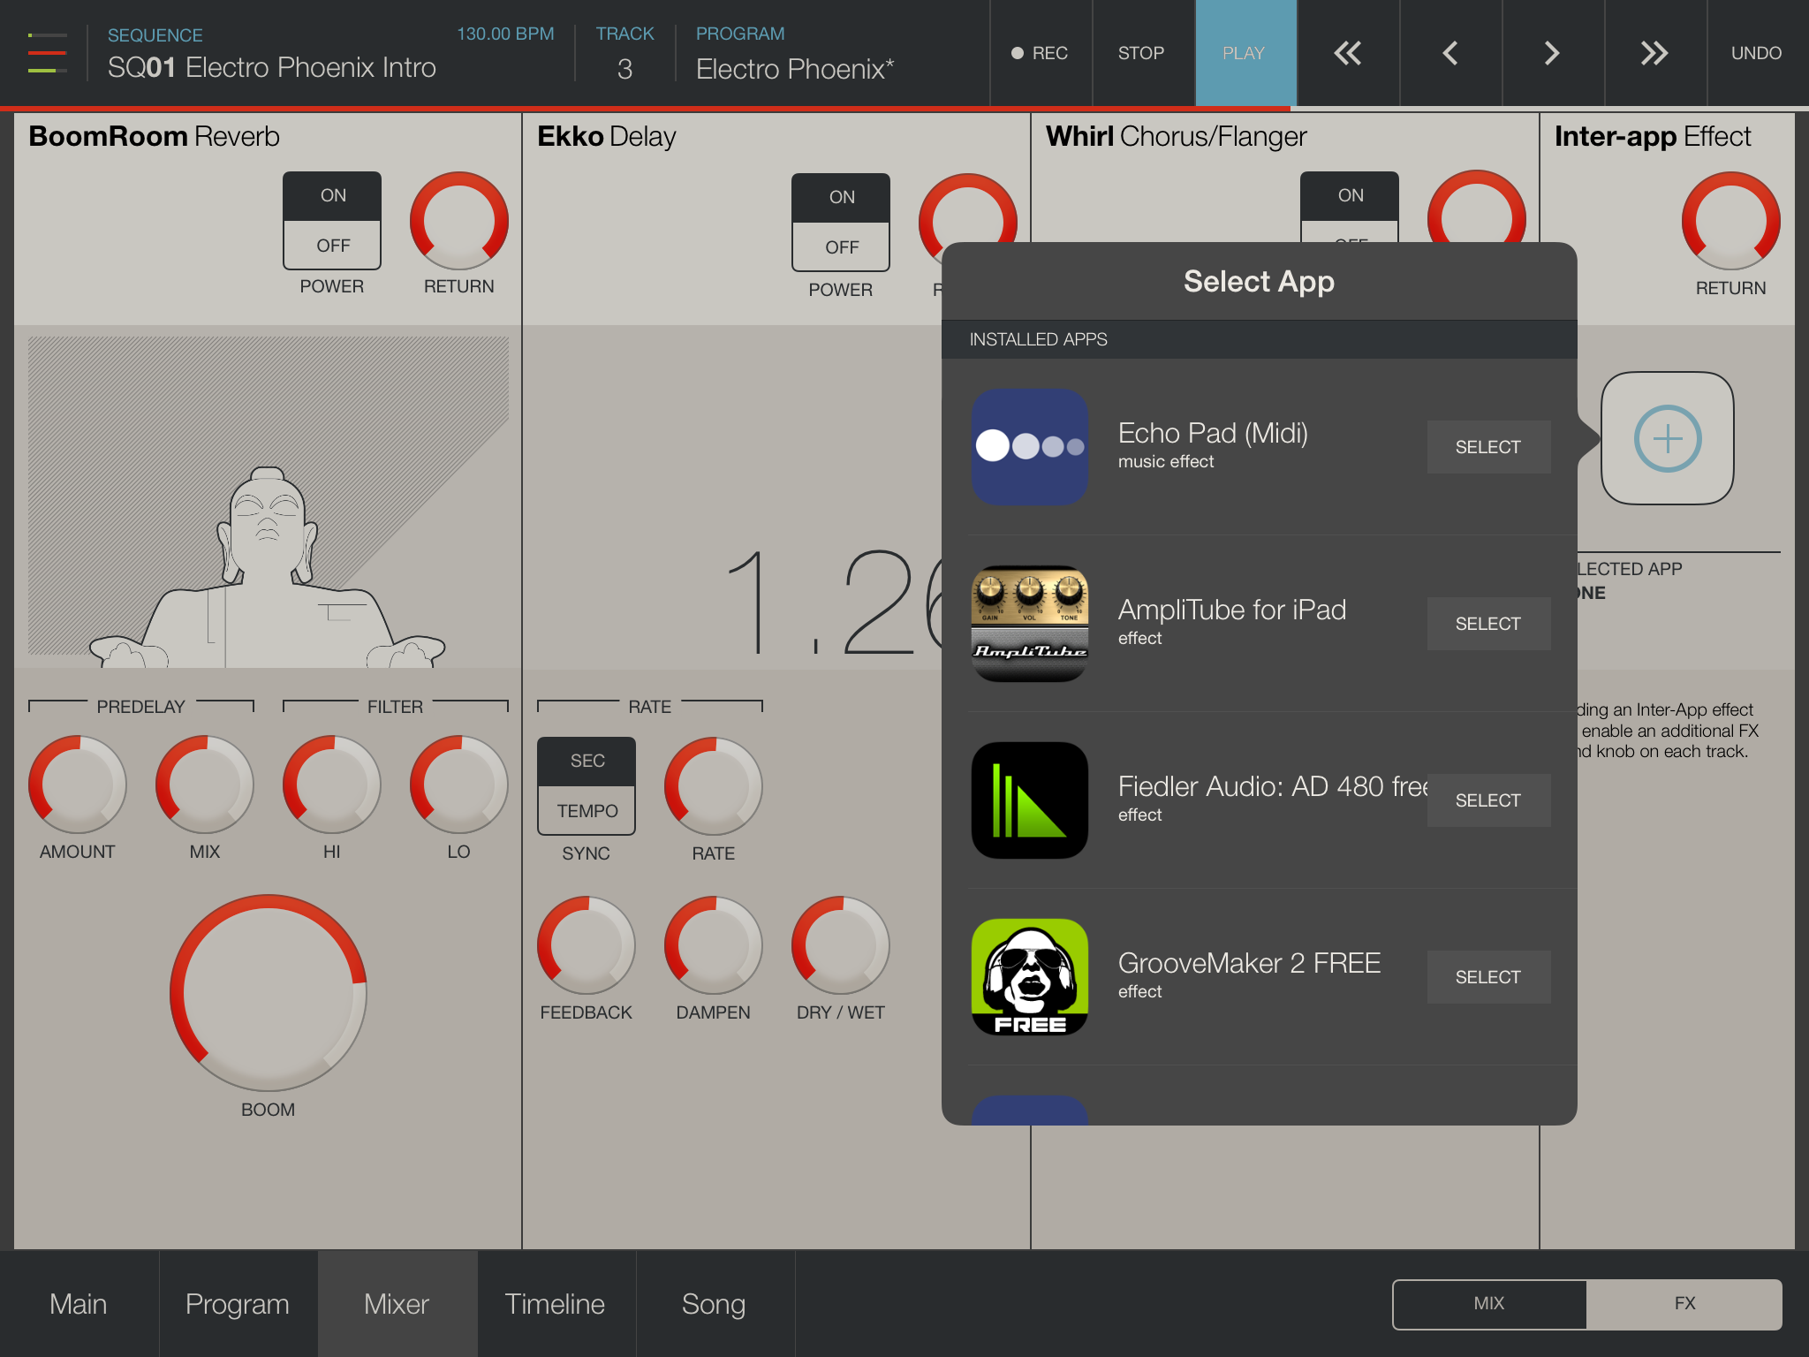Switch to the Mixer tab
The image size is (1809, 1357).
tap(397, 1304)
